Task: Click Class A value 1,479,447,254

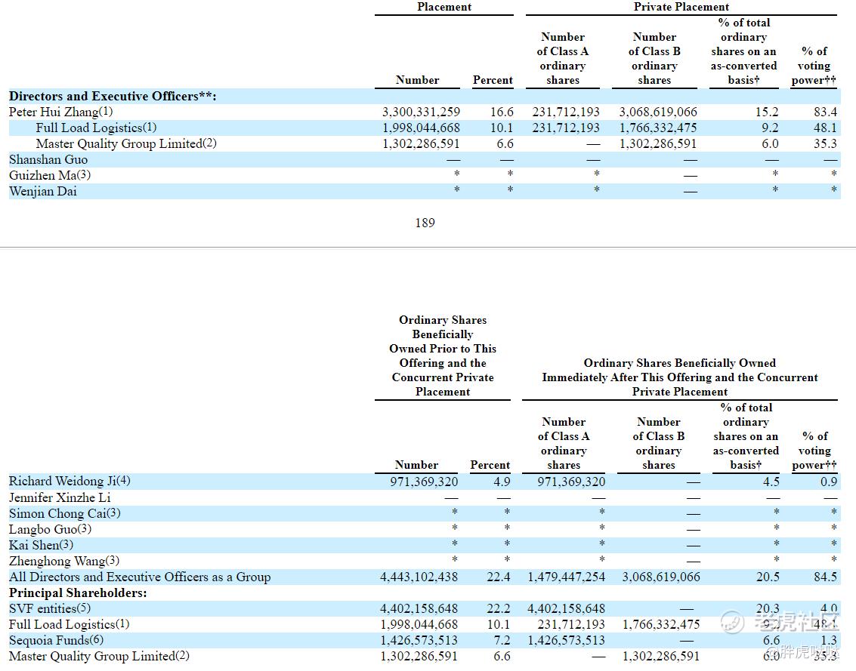Action: [566, 577]
